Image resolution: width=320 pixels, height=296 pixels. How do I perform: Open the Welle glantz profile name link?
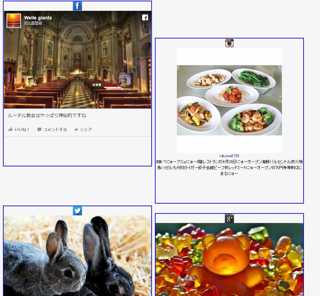click(x=38, y=18)
